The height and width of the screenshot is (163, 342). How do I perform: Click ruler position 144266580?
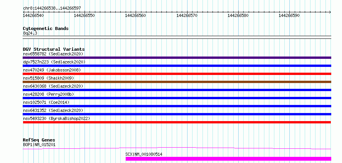[x=238, y=15]
